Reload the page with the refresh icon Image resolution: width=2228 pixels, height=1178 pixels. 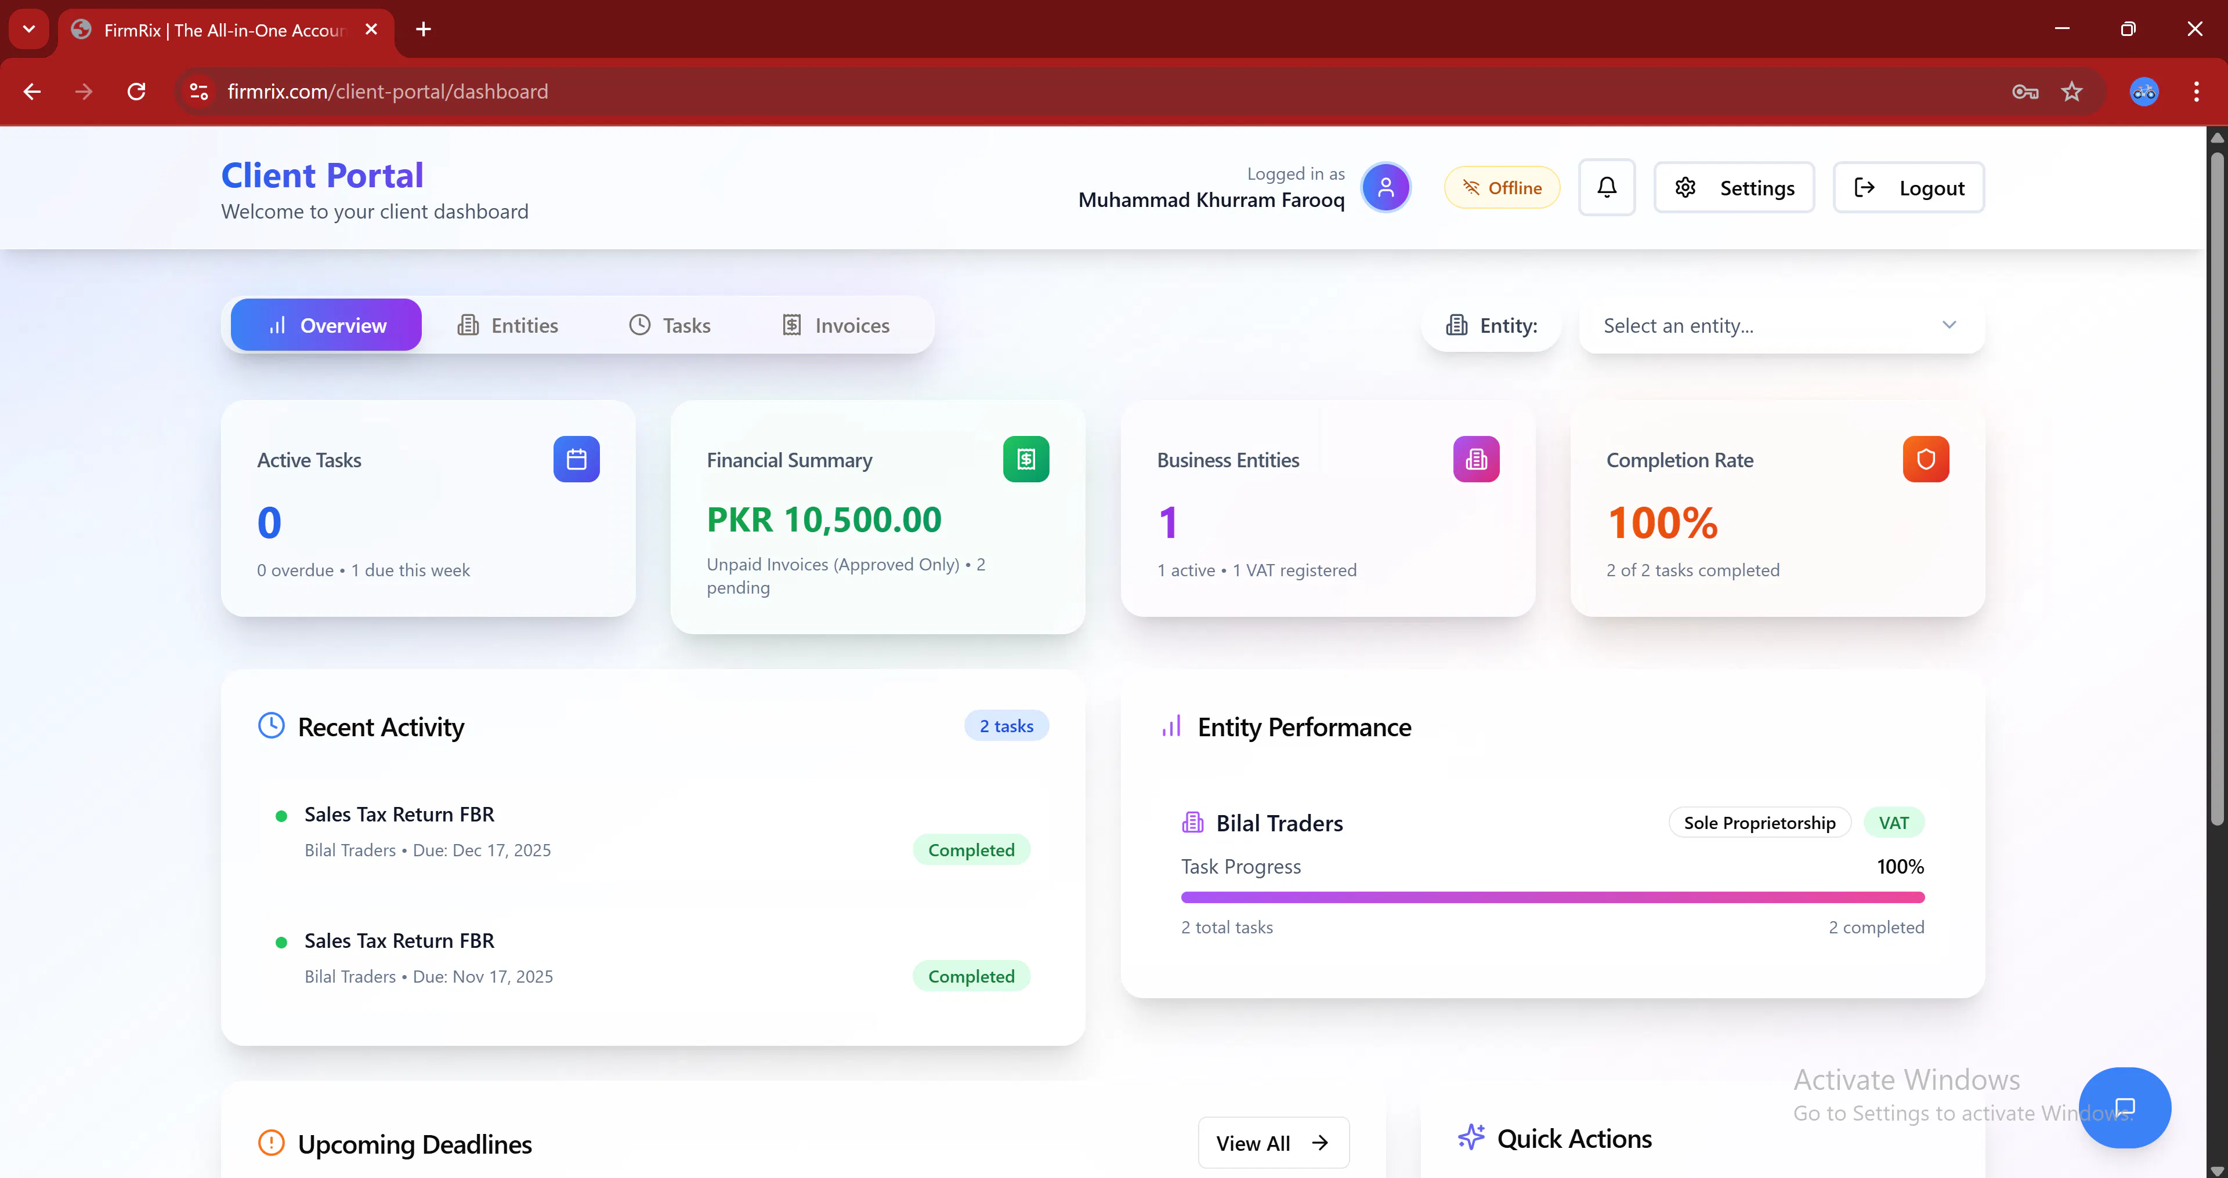(x=136, y=92)
